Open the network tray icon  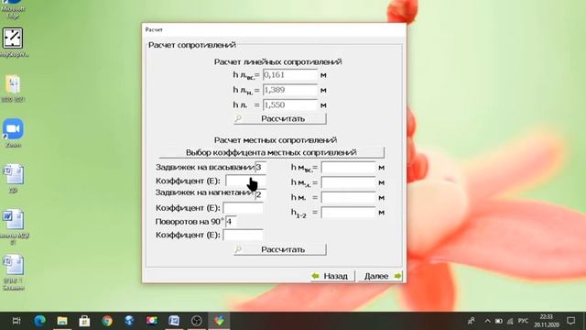pos(510,321)
